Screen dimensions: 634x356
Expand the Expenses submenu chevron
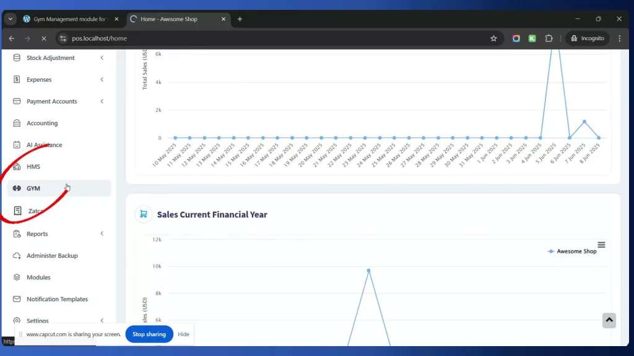[102, 80]
